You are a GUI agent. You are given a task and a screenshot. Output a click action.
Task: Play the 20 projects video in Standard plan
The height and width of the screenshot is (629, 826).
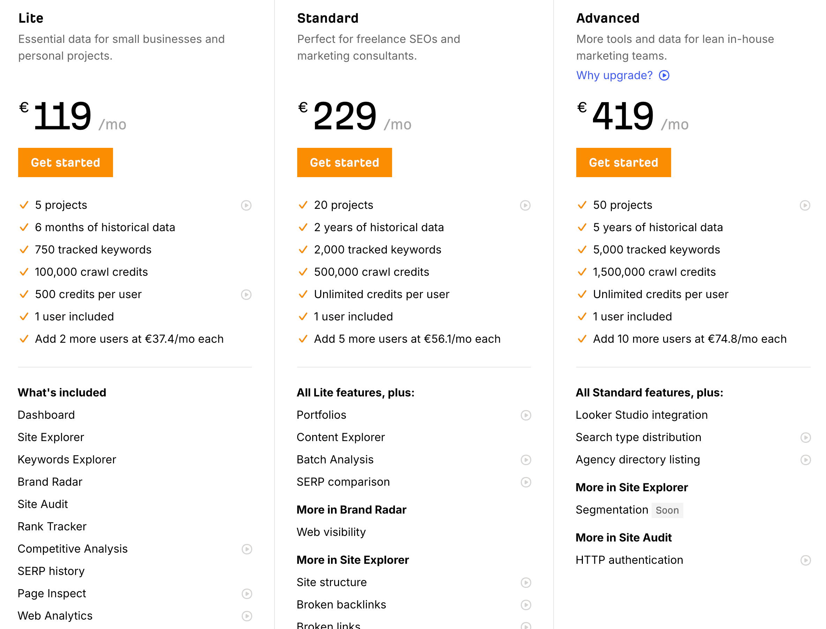[x=525, y=205]
